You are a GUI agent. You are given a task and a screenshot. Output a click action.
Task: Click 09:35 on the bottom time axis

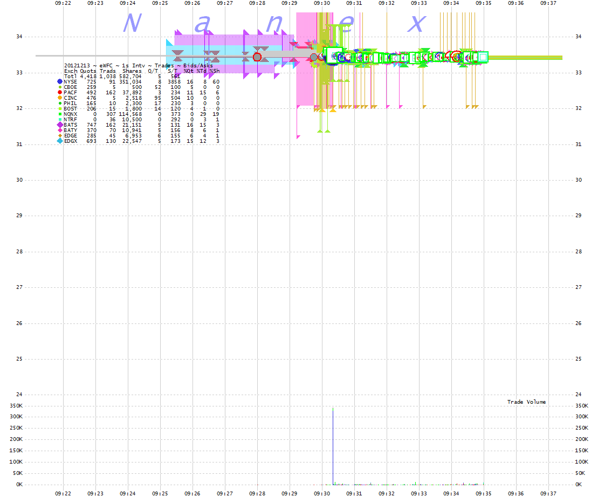(x=484, y=493)
